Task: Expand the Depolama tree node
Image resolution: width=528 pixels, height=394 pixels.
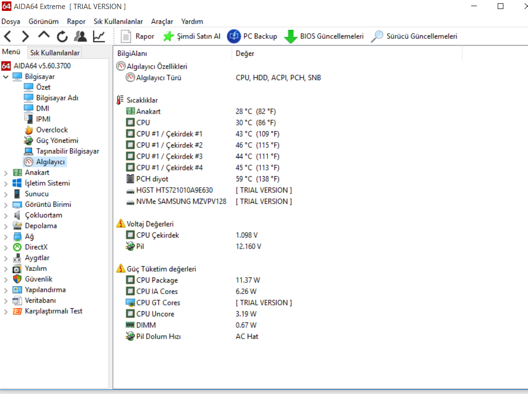Action: pos(6,226)
